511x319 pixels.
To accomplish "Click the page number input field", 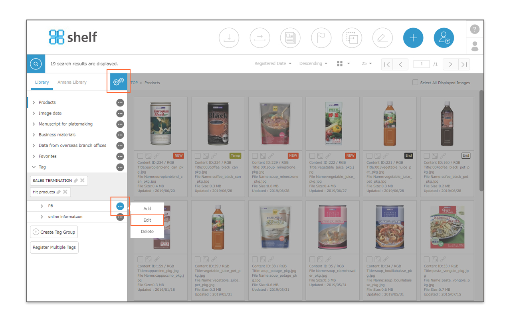I will pos(421,64).
